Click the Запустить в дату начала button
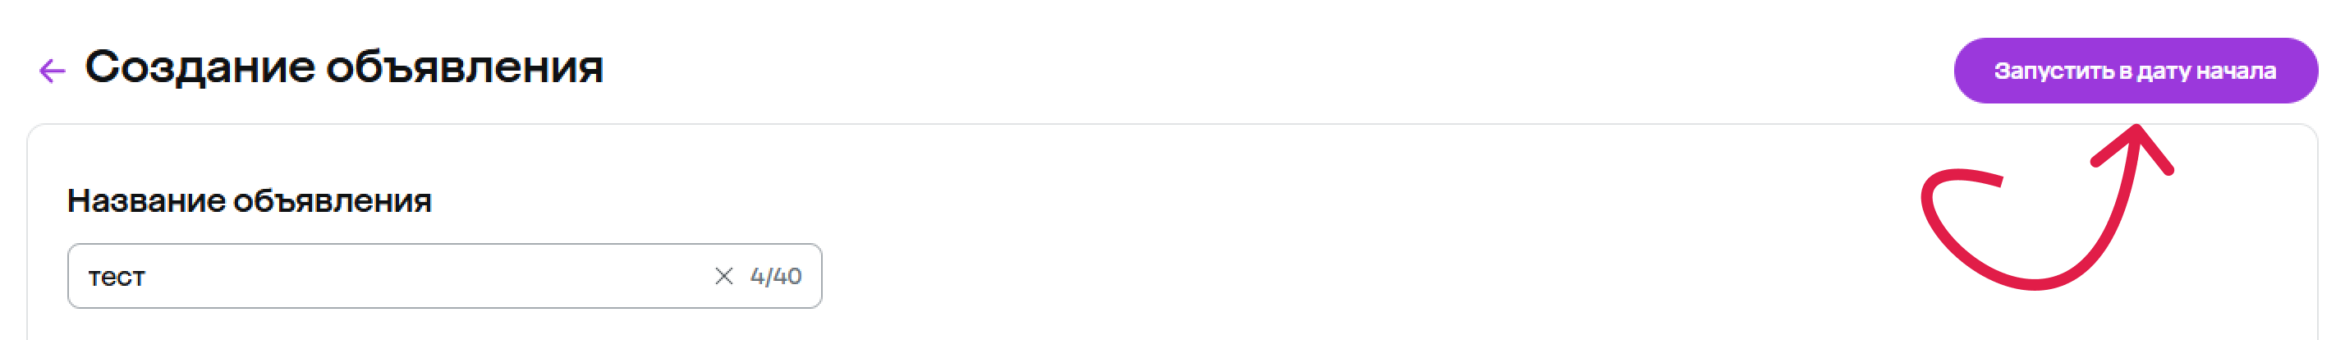 pyautogui.click(x=2135, y=70)
